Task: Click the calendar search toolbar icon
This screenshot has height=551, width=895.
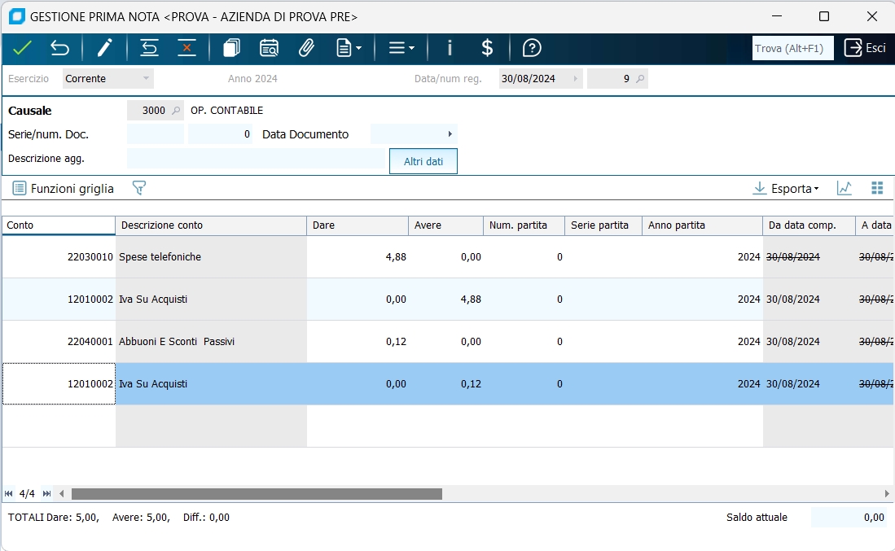Action: [269, 48]
